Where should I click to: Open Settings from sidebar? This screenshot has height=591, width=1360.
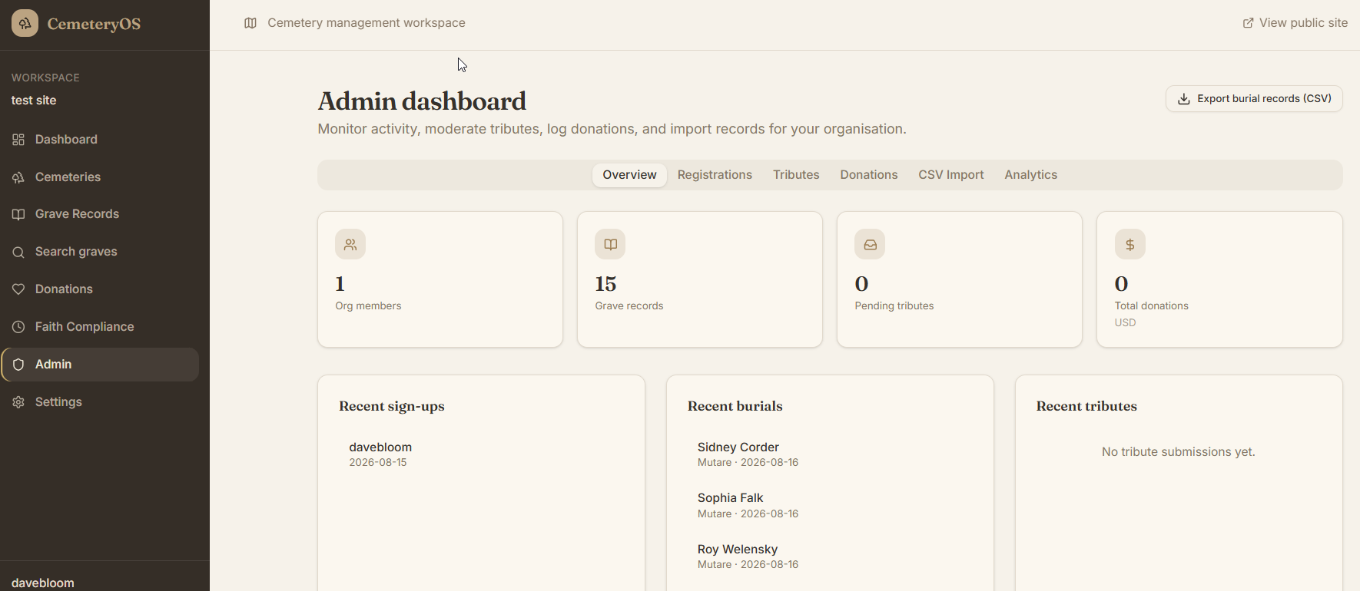coord(100,402)
